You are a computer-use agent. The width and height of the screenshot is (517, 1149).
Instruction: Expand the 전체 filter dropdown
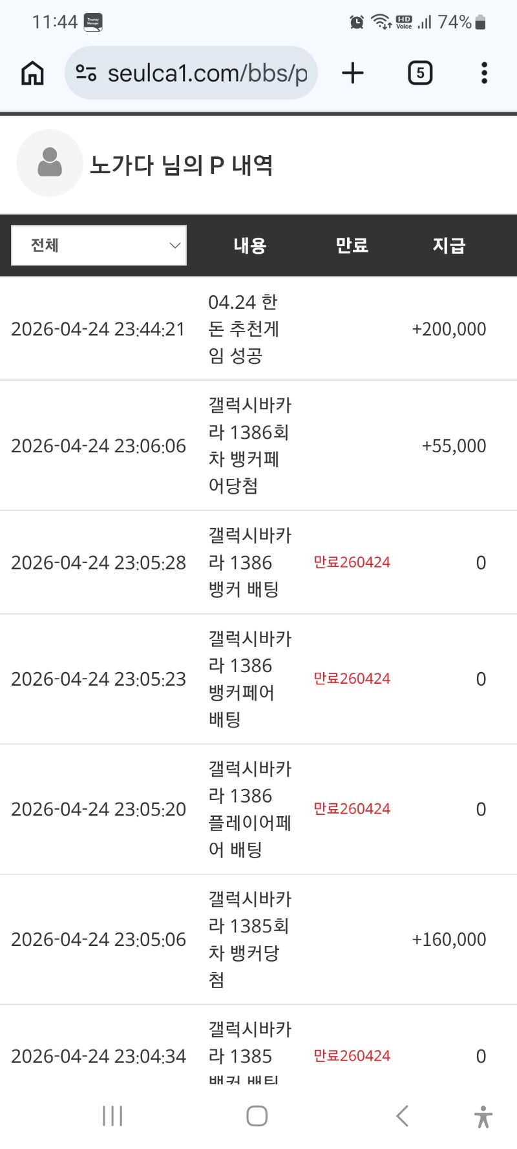tap(99, 246)
